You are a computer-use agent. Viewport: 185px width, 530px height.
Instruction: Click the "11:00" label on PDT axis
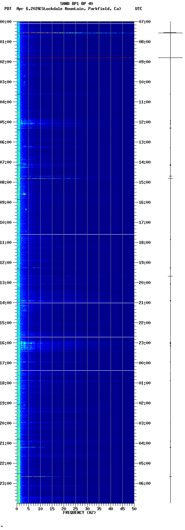tap(6, 243)
